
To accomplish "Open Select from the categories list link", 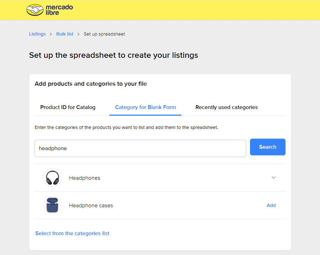I will 72,233.
